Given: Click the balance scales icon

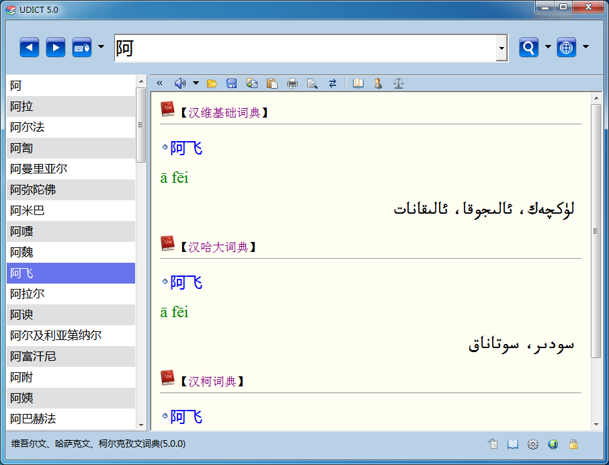Looking at the screenshot, I should [x=399, y=83].
